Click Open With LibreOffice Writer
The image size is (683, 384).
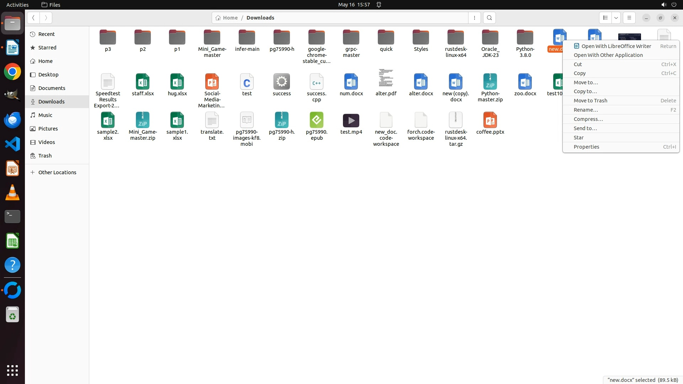616,46
